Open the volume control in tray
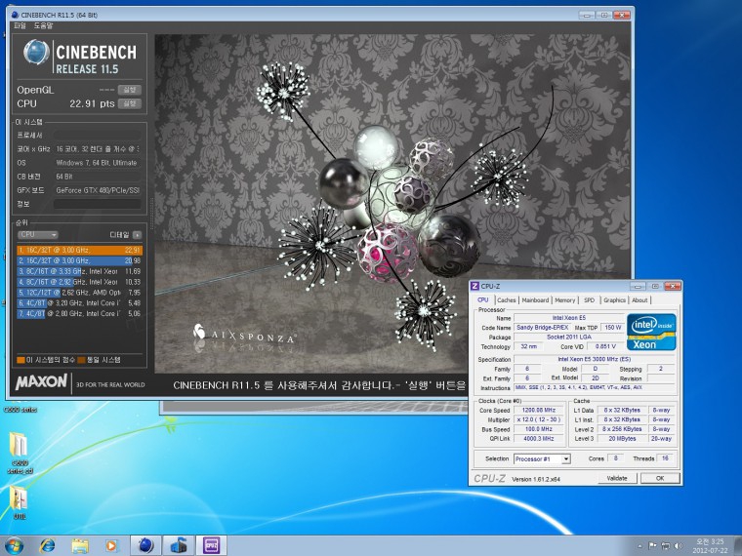This screenshot has width=742, height=556. 679,545
